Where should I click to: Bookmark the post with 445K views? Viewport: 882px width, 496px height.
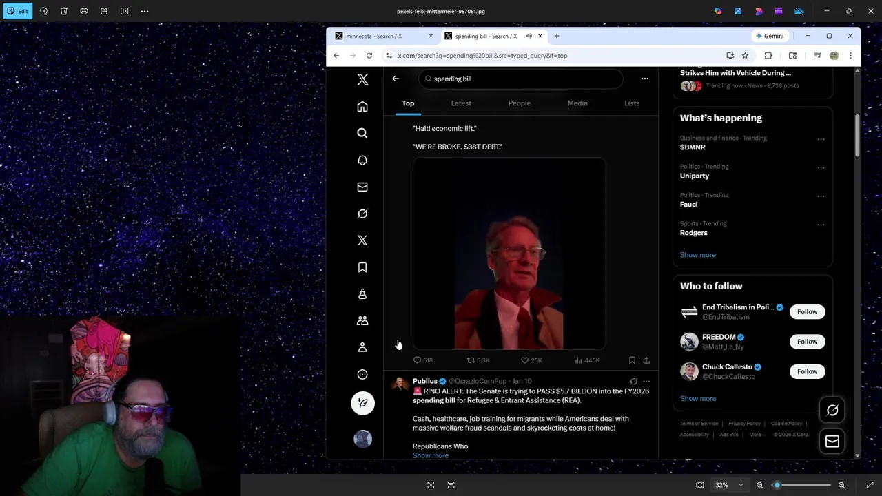(632, 360)
